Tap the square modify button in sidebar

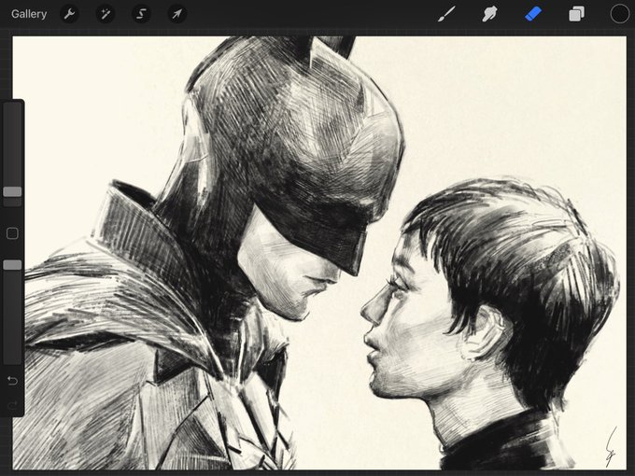(x=12, y=233)
